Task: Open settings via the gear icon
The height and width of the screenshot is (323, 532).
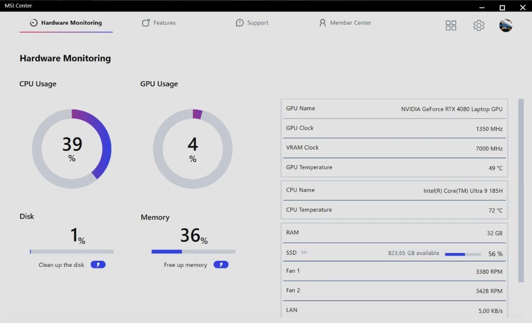Action: tap(478, 25)
